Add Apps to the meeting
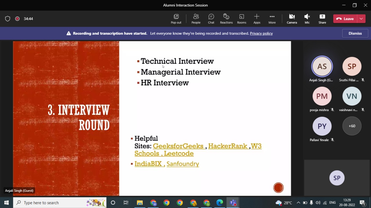Screen dimensions: 371x208 (257, 19)
